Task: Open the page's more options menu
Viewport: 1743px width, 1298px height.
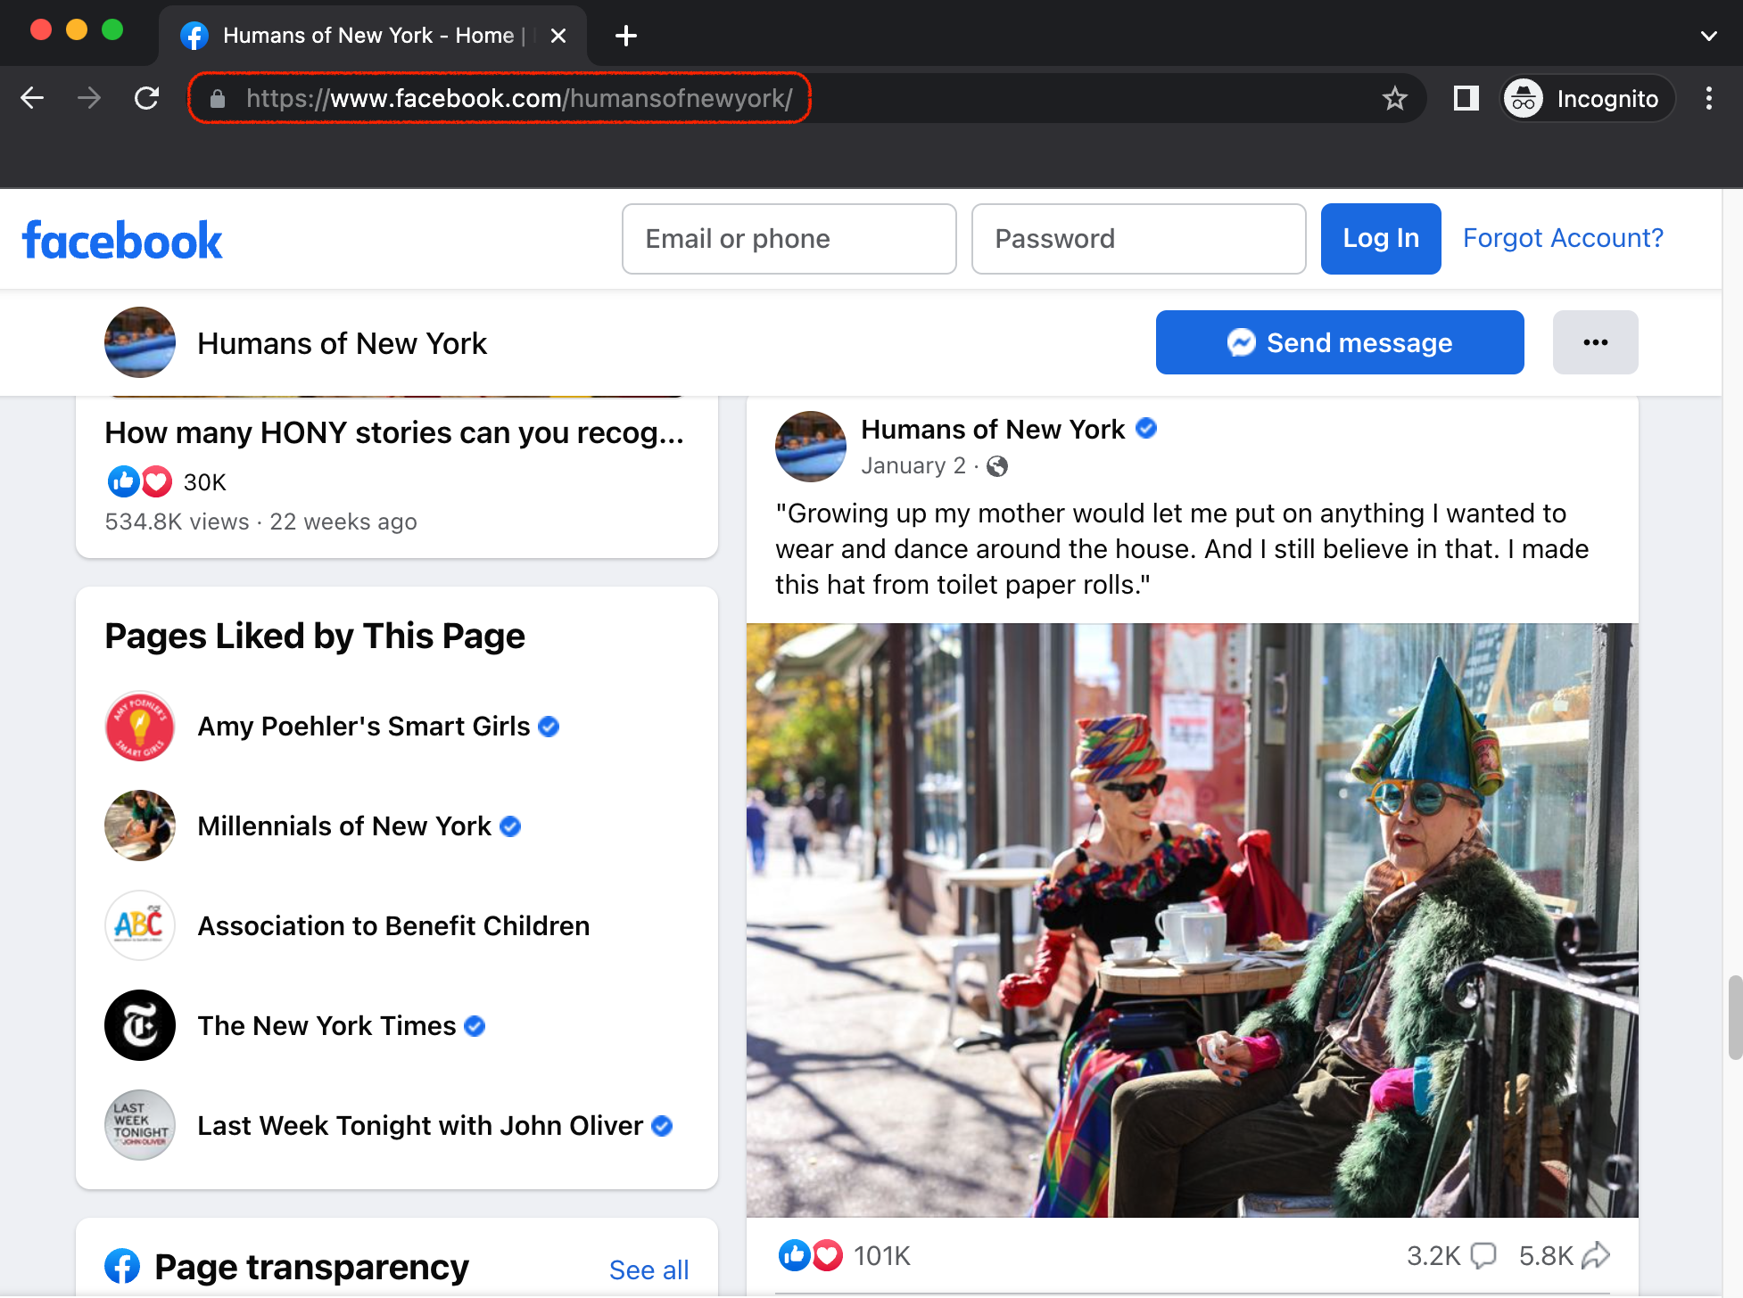Action: [1595, 342]
